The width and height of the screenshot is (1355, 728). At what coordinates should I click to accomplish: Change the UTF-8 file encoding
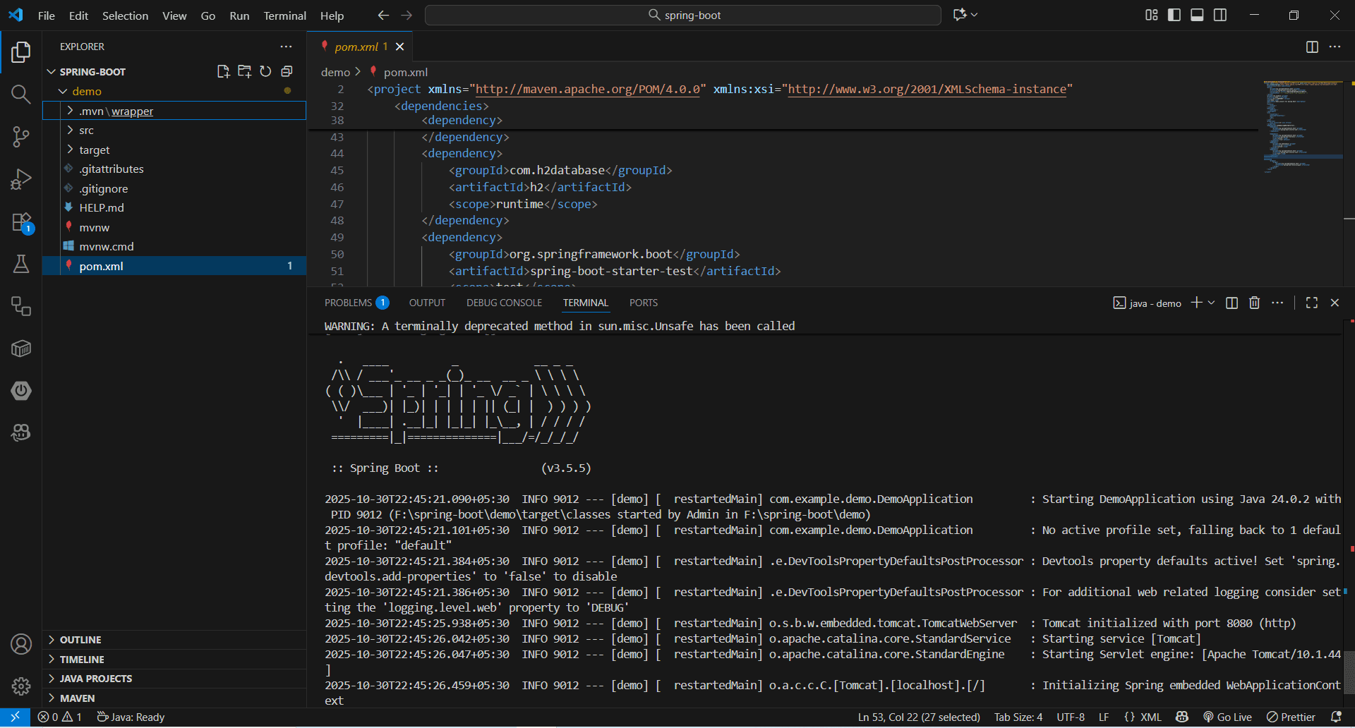pos(1071,717)
